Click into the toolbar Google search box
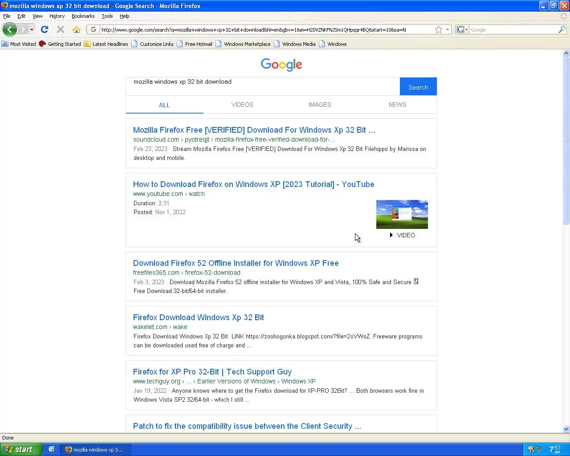Viewport: 570px width, 456px height. point(513,29)
